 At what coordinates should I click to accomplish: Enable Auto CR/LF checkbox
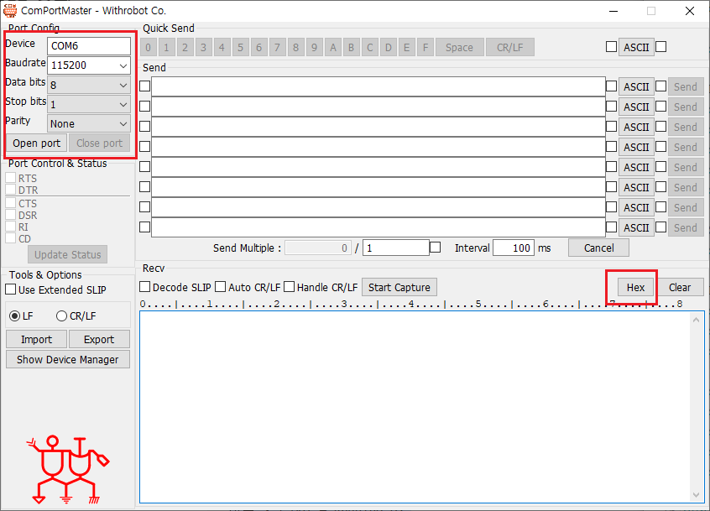point(221,286)
